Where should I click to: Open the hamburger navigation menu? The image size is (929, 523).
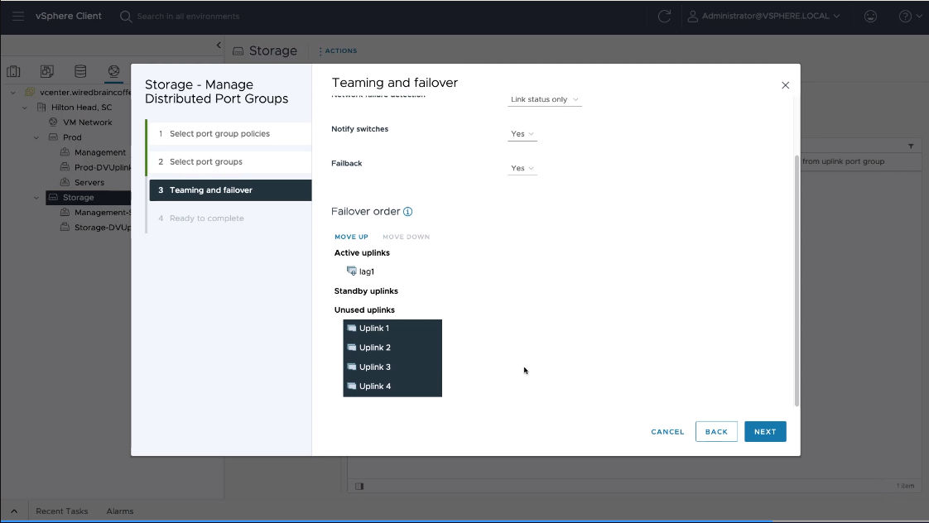coord(17,16)
